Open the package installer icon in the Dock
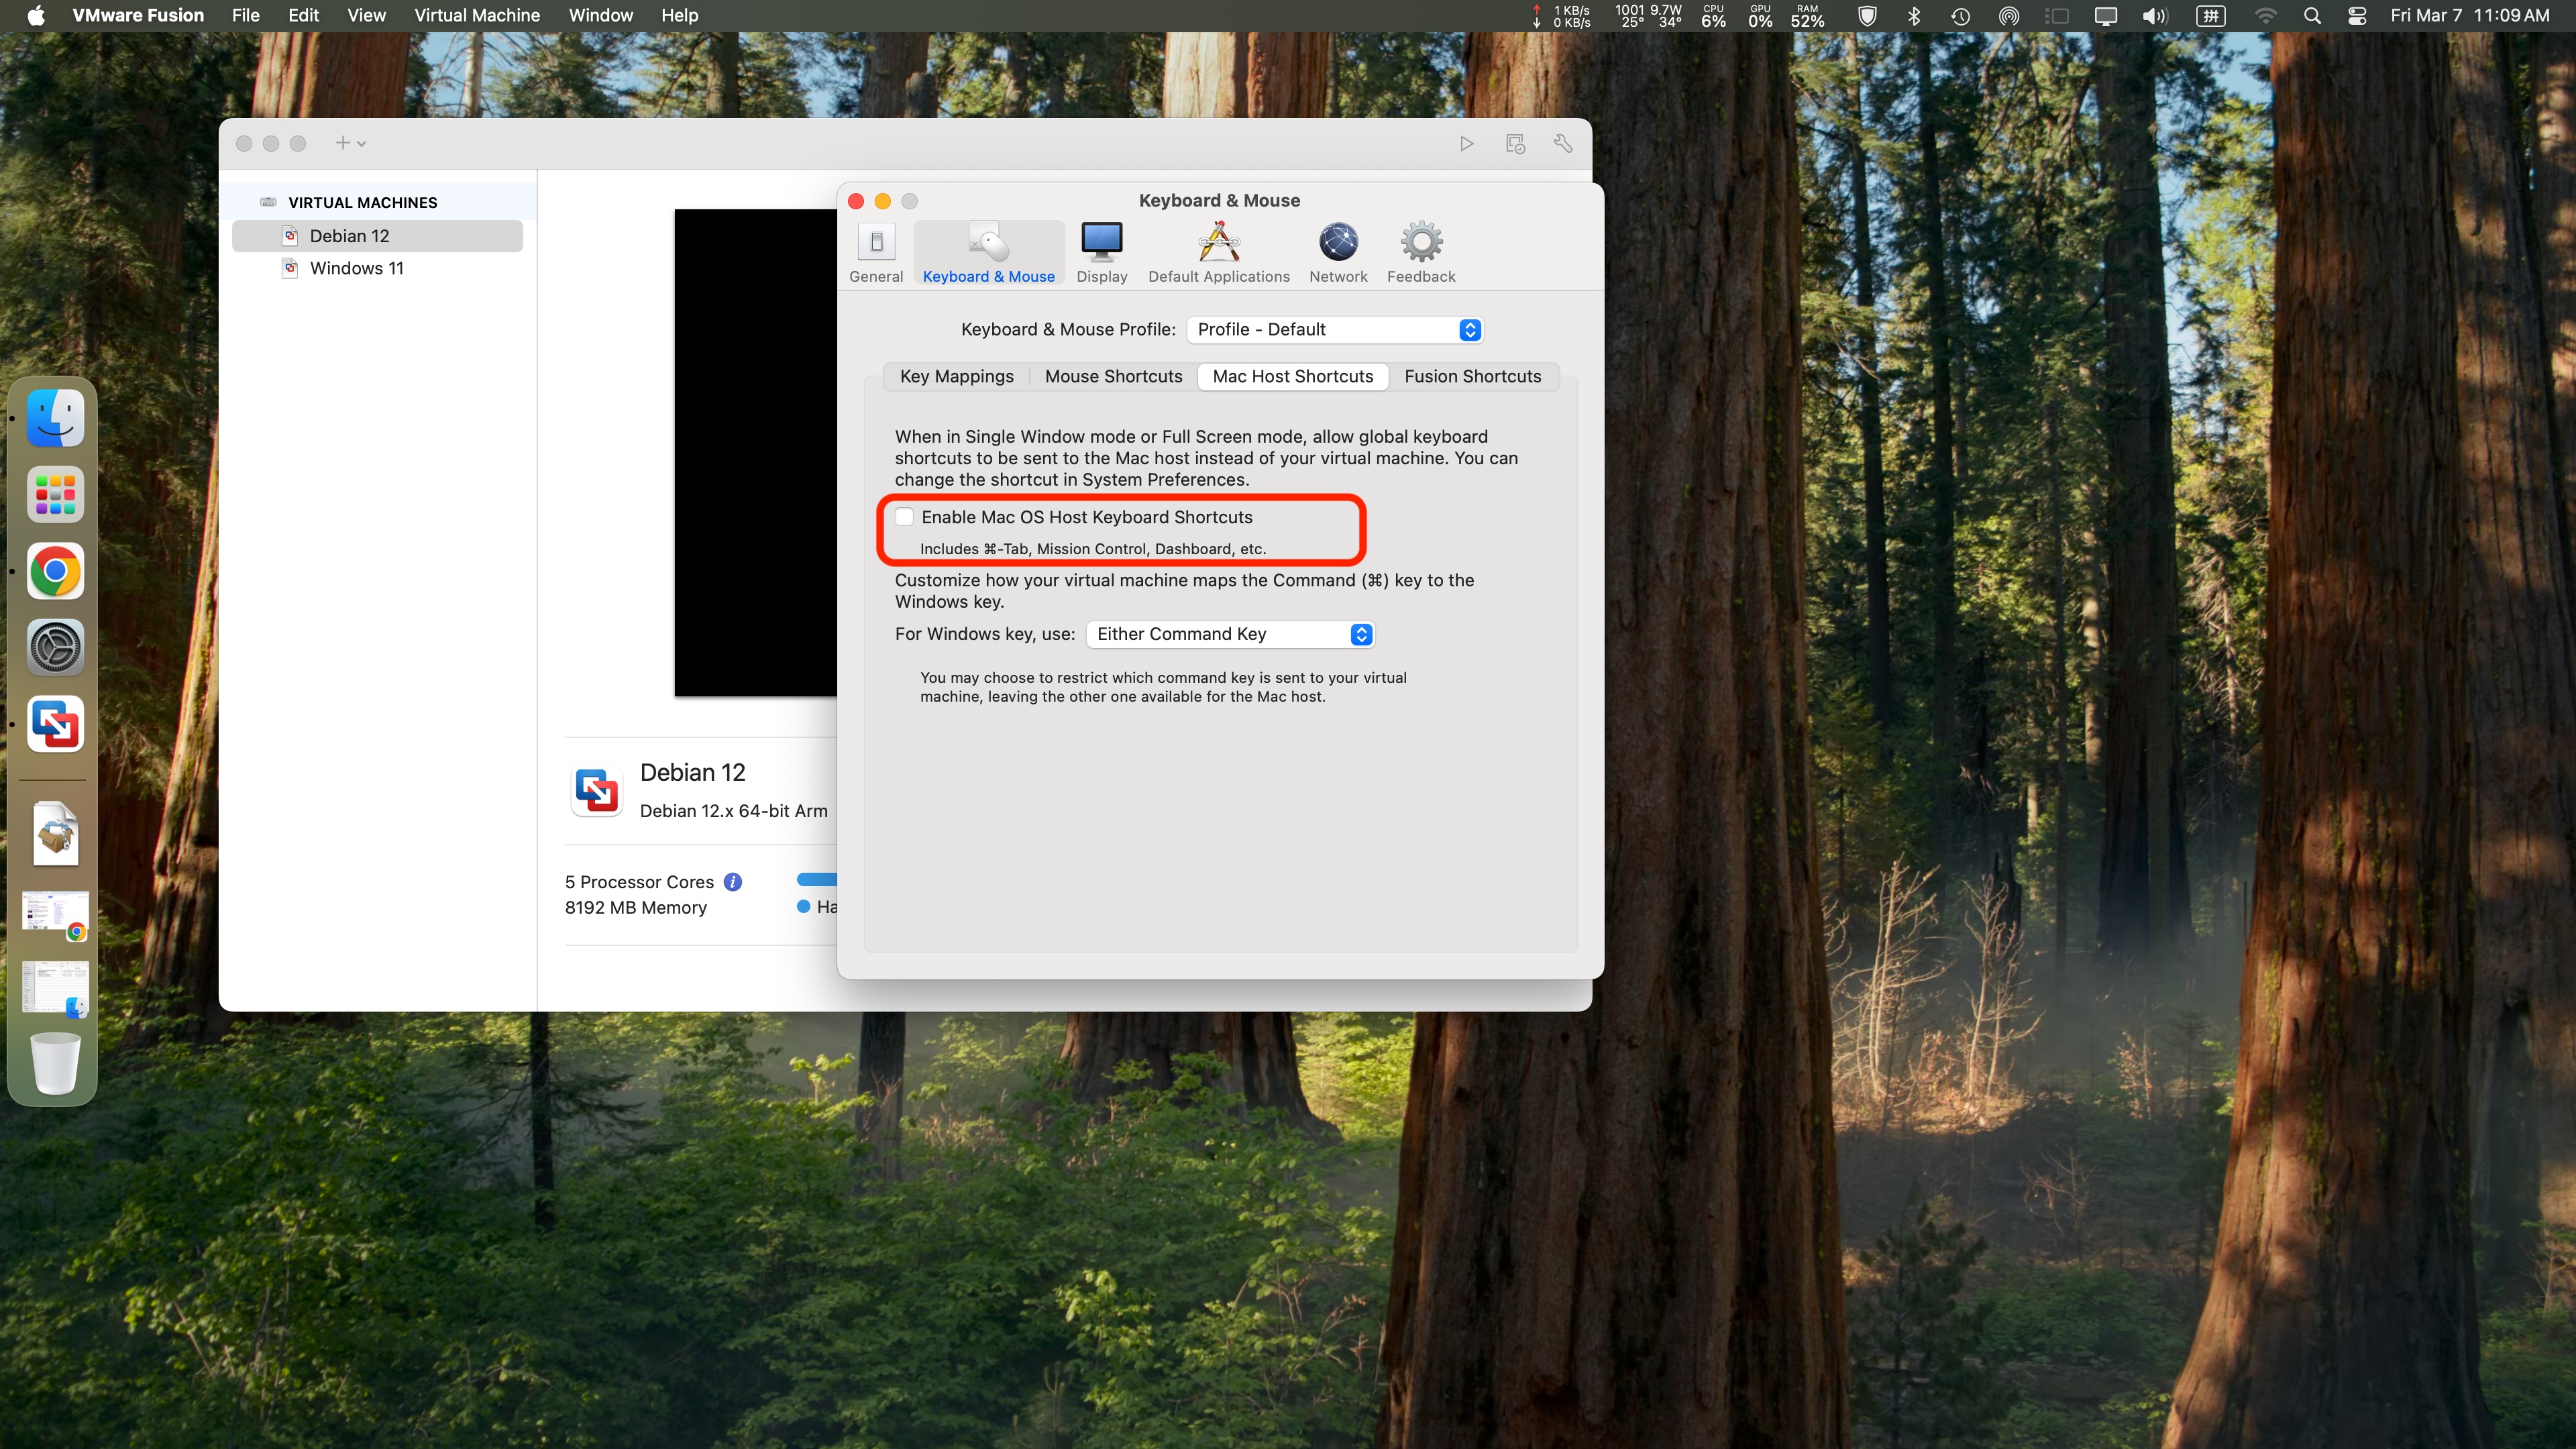The width and height of the screenshot is (2576, 1449). click(55, 833)
